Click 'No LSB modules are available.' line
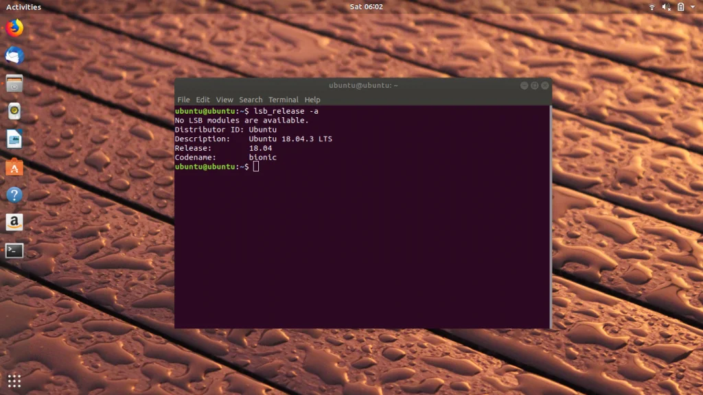The image size is (703, 395). pyautogui.click(x=242, y=121)
